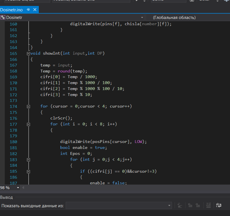Click temp = input; on line 167
The width and height of the screenshot is (230, 216).
(x=56, y=65)
